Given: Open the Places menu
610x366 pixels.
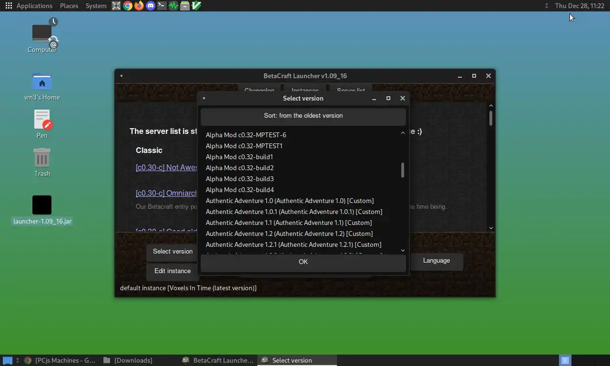Looking at the screenshot, I should [x=69, y=6].
